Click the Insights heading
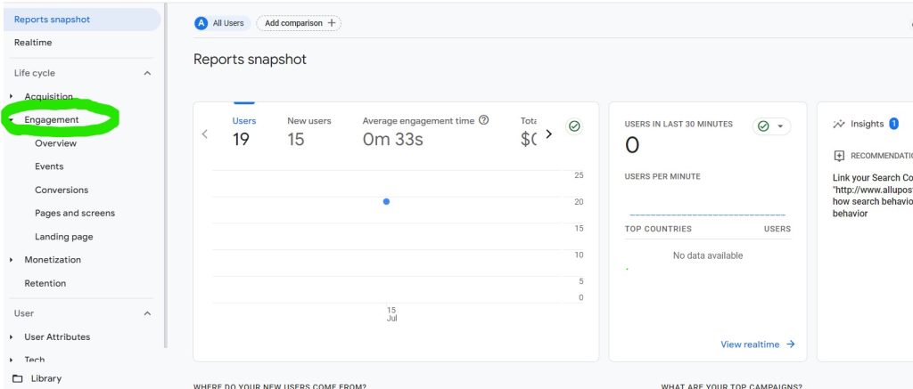Image resolution: width=913 pixels, height=389 pixels. click(x=867, y=124)
